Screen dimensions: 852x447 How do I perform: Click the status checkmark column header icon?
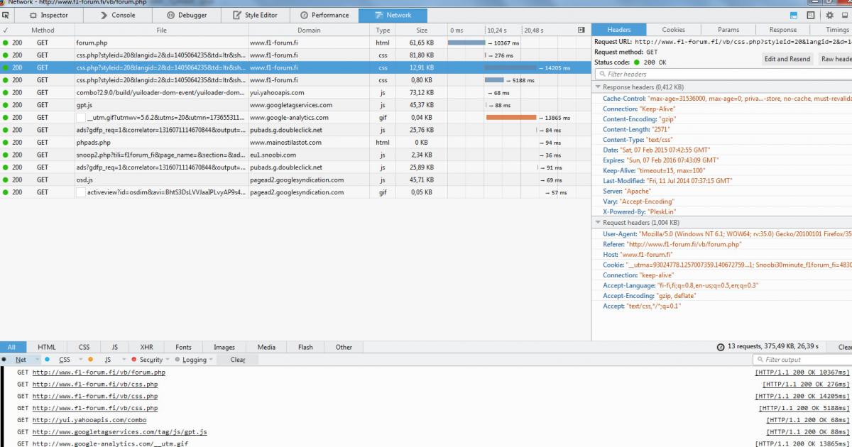6,31
